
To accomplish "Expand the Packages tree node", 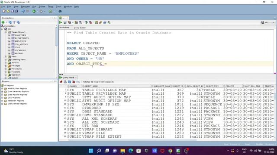I will click(6, 66).
